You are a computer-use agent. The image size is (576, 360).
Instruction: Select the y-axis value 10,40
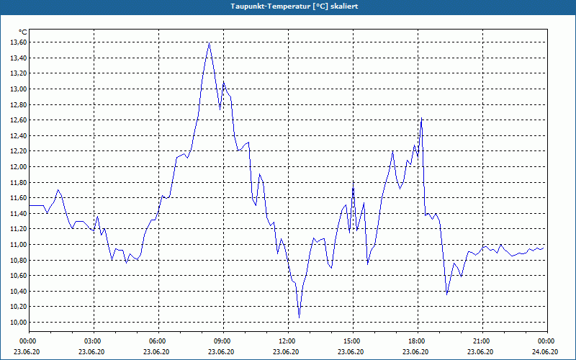19,292
